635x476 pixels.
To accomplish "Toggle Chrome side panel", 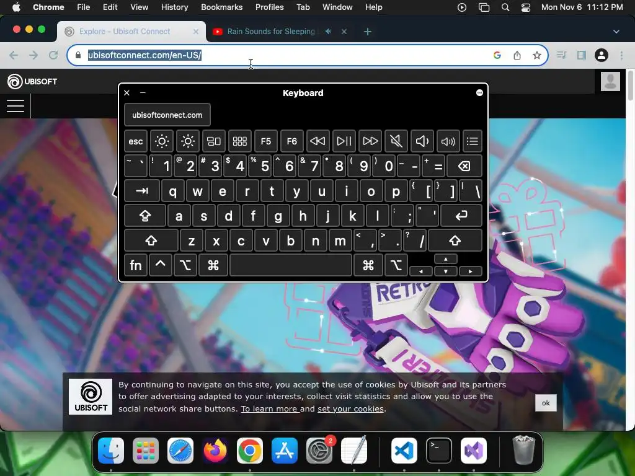I will point(582,55).
